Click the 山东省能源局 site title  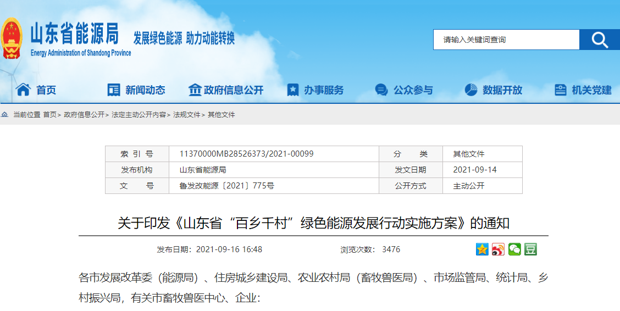(x=74, y=35)
